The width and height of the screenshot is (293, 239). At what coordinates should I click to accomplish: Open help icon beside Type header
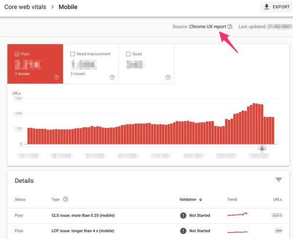65,199
